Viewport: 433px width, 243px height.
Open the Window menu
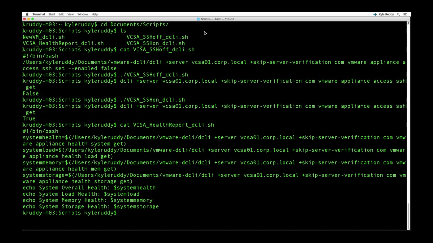83,14
